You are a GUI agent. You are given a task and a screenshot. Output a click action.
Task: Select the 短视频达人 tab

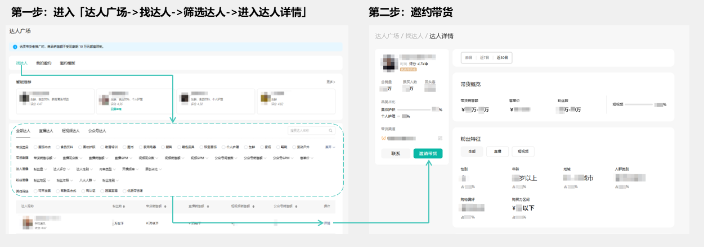click(71, 131)
